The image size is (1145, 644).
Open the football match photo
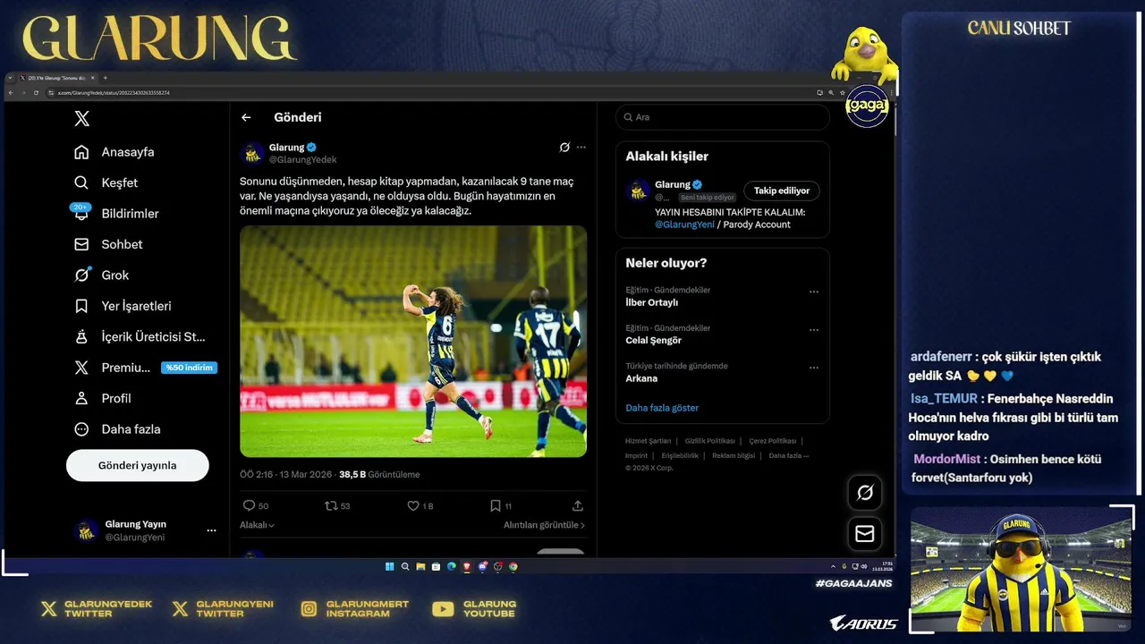[413, 341]
